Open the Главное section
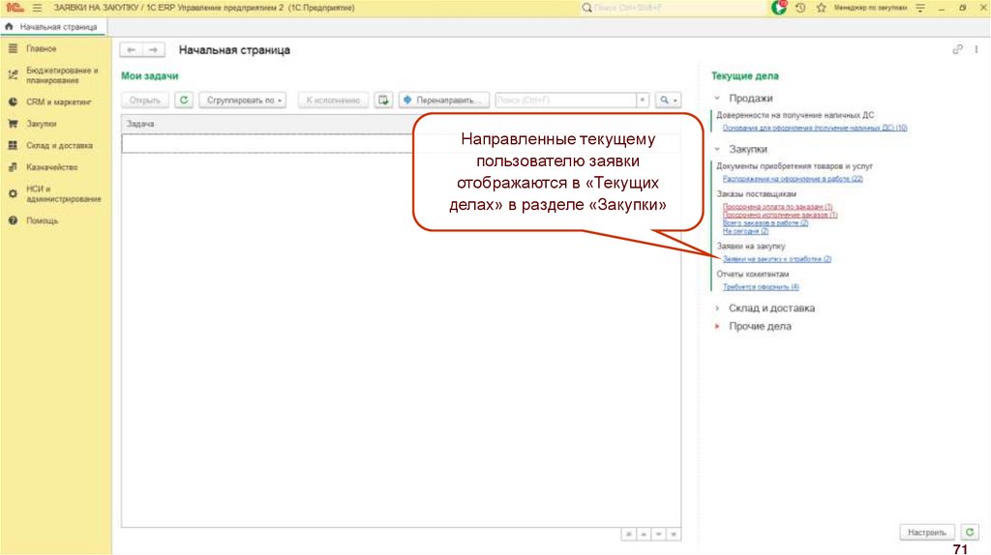Viewport: 991px width, 555px height. 41,48
